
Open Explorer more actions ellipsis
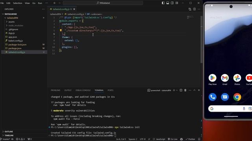point(43,9)
